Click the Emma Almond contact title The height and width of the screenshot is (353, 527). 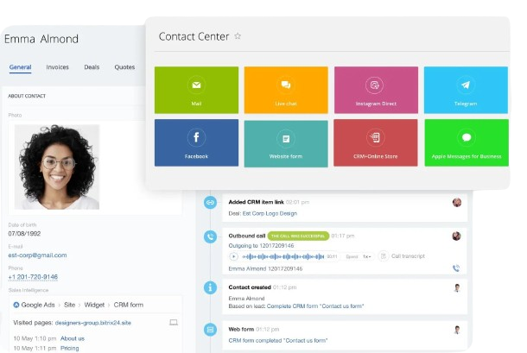coord(41,39)
